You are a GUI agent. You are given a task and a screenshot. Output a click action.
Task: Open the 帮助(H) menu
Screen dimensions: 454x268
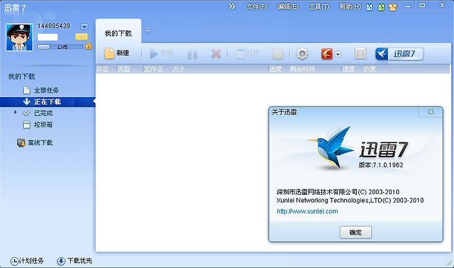350,7
